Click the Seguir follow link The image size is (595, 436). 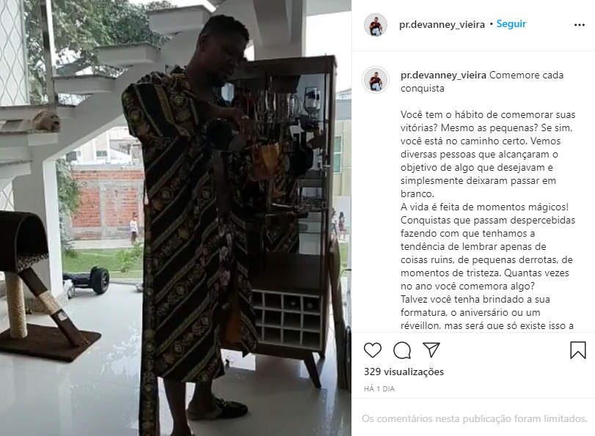point(511,24)
